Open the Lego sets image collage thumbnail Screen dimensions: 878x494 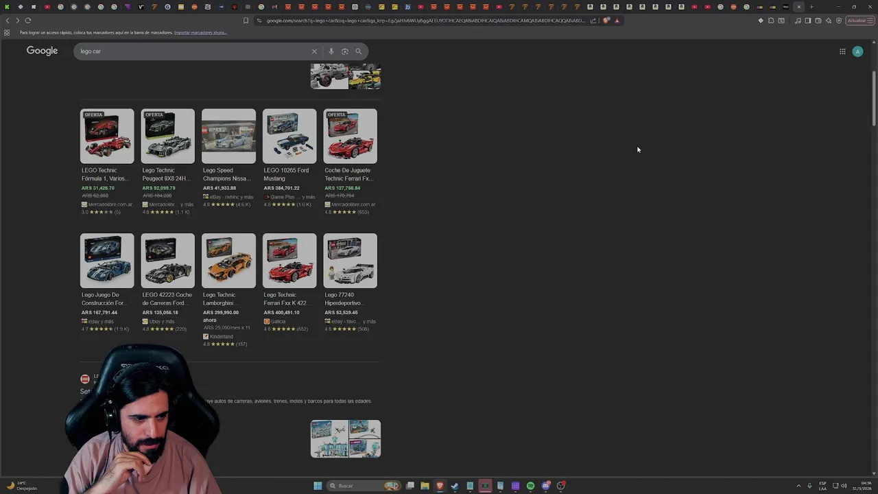pos(346,439)
